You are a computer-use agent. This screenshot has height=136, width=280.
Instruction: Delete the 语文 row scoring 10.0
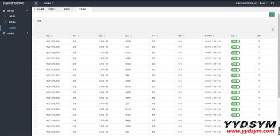point(259,41)
